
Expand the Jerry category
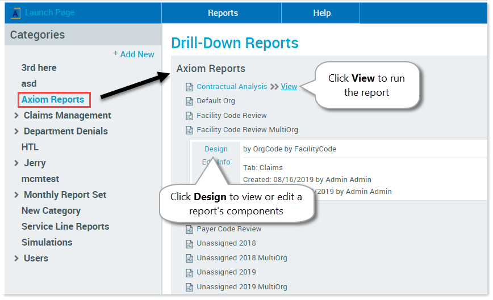tap(16, 163)
